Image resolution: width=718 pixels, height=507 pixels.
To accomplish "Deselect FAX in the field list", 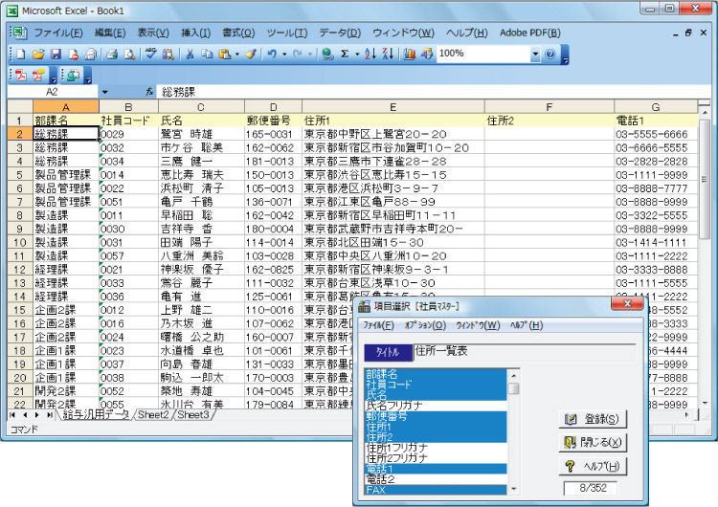I will (x=436, y=490).
